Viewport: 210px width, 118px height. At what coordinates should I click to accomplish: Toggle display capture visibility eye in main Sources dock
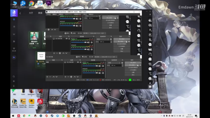click(78, 62)
